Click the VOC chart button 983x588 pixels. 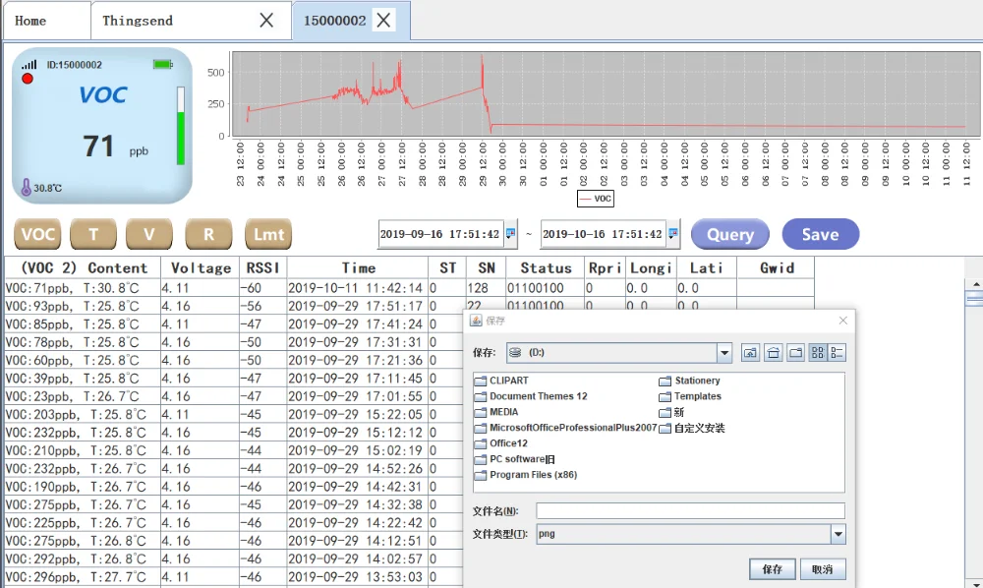(37, 234)
